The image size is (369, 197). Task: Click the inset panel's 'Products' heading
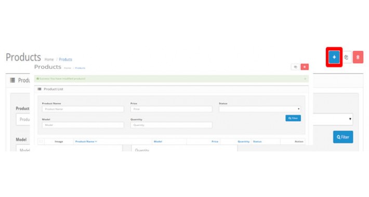coord(48,67)
